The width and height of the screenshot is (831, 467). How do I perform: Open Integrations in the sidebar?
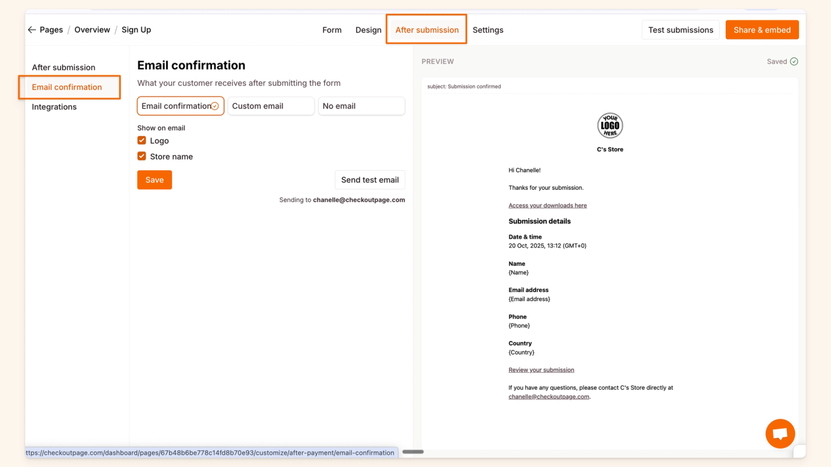pos(54,107)
